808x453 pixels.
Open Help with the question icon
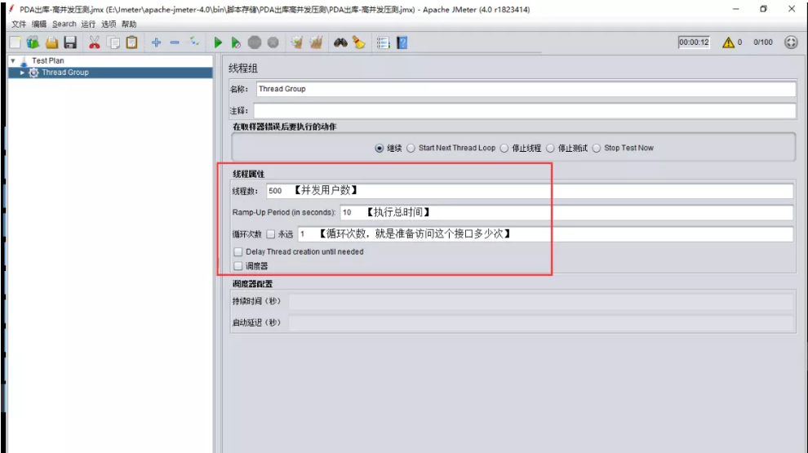[x=402, y=42]
